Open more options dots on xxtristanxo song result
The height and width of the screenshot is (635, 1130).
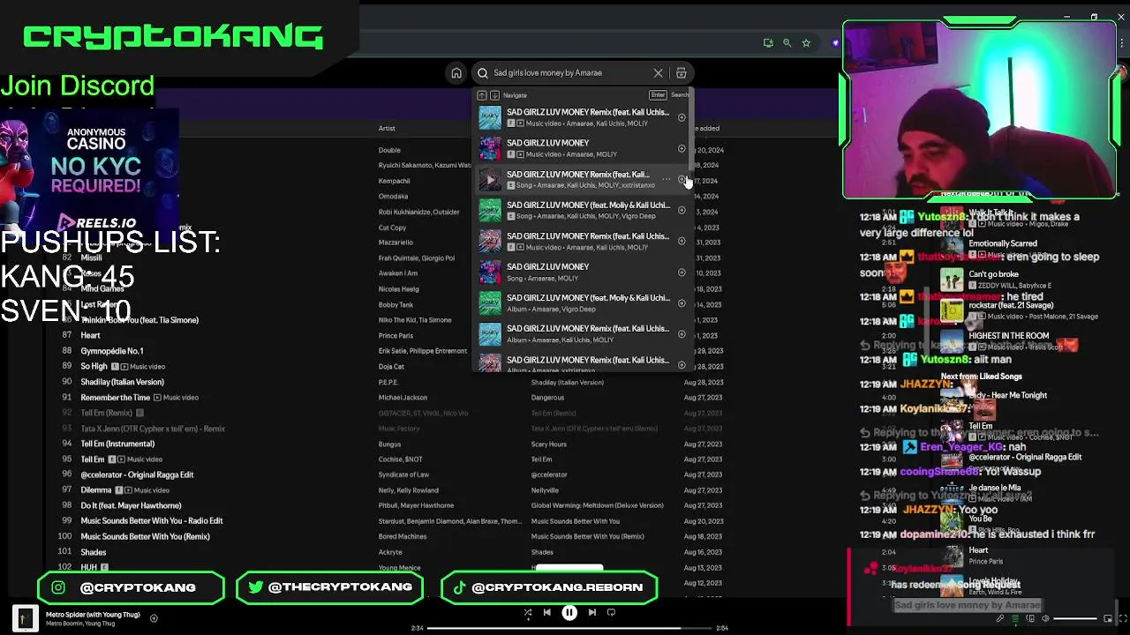click(667, 180)
